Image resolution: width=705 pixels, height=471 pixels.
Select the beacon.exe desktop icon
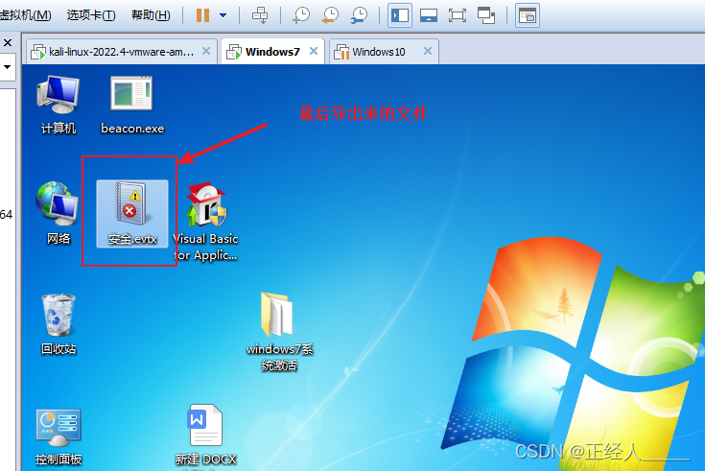point(132,105)
